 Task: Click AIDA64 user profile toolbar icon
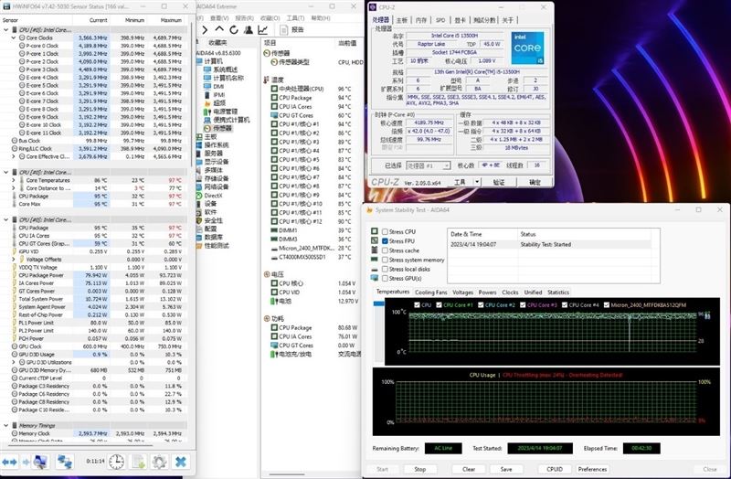pos(248,30)
